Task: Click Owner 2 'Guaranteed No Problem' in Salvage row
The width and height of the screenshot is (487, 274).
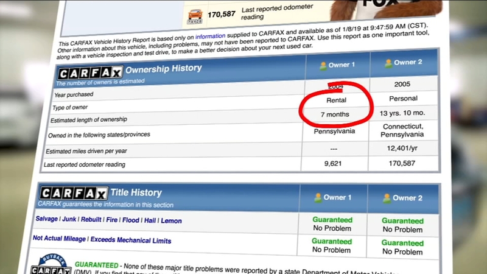Action: pos(402,225)
